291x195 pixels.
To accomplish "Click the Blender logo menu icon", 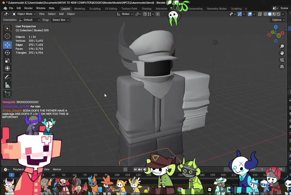I will (5, 8).
